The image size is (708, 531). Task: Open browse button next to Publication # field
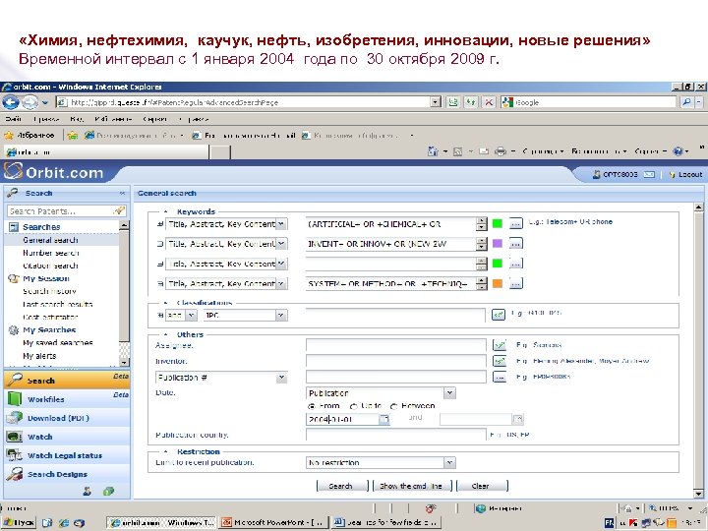[x=500, y=377]
